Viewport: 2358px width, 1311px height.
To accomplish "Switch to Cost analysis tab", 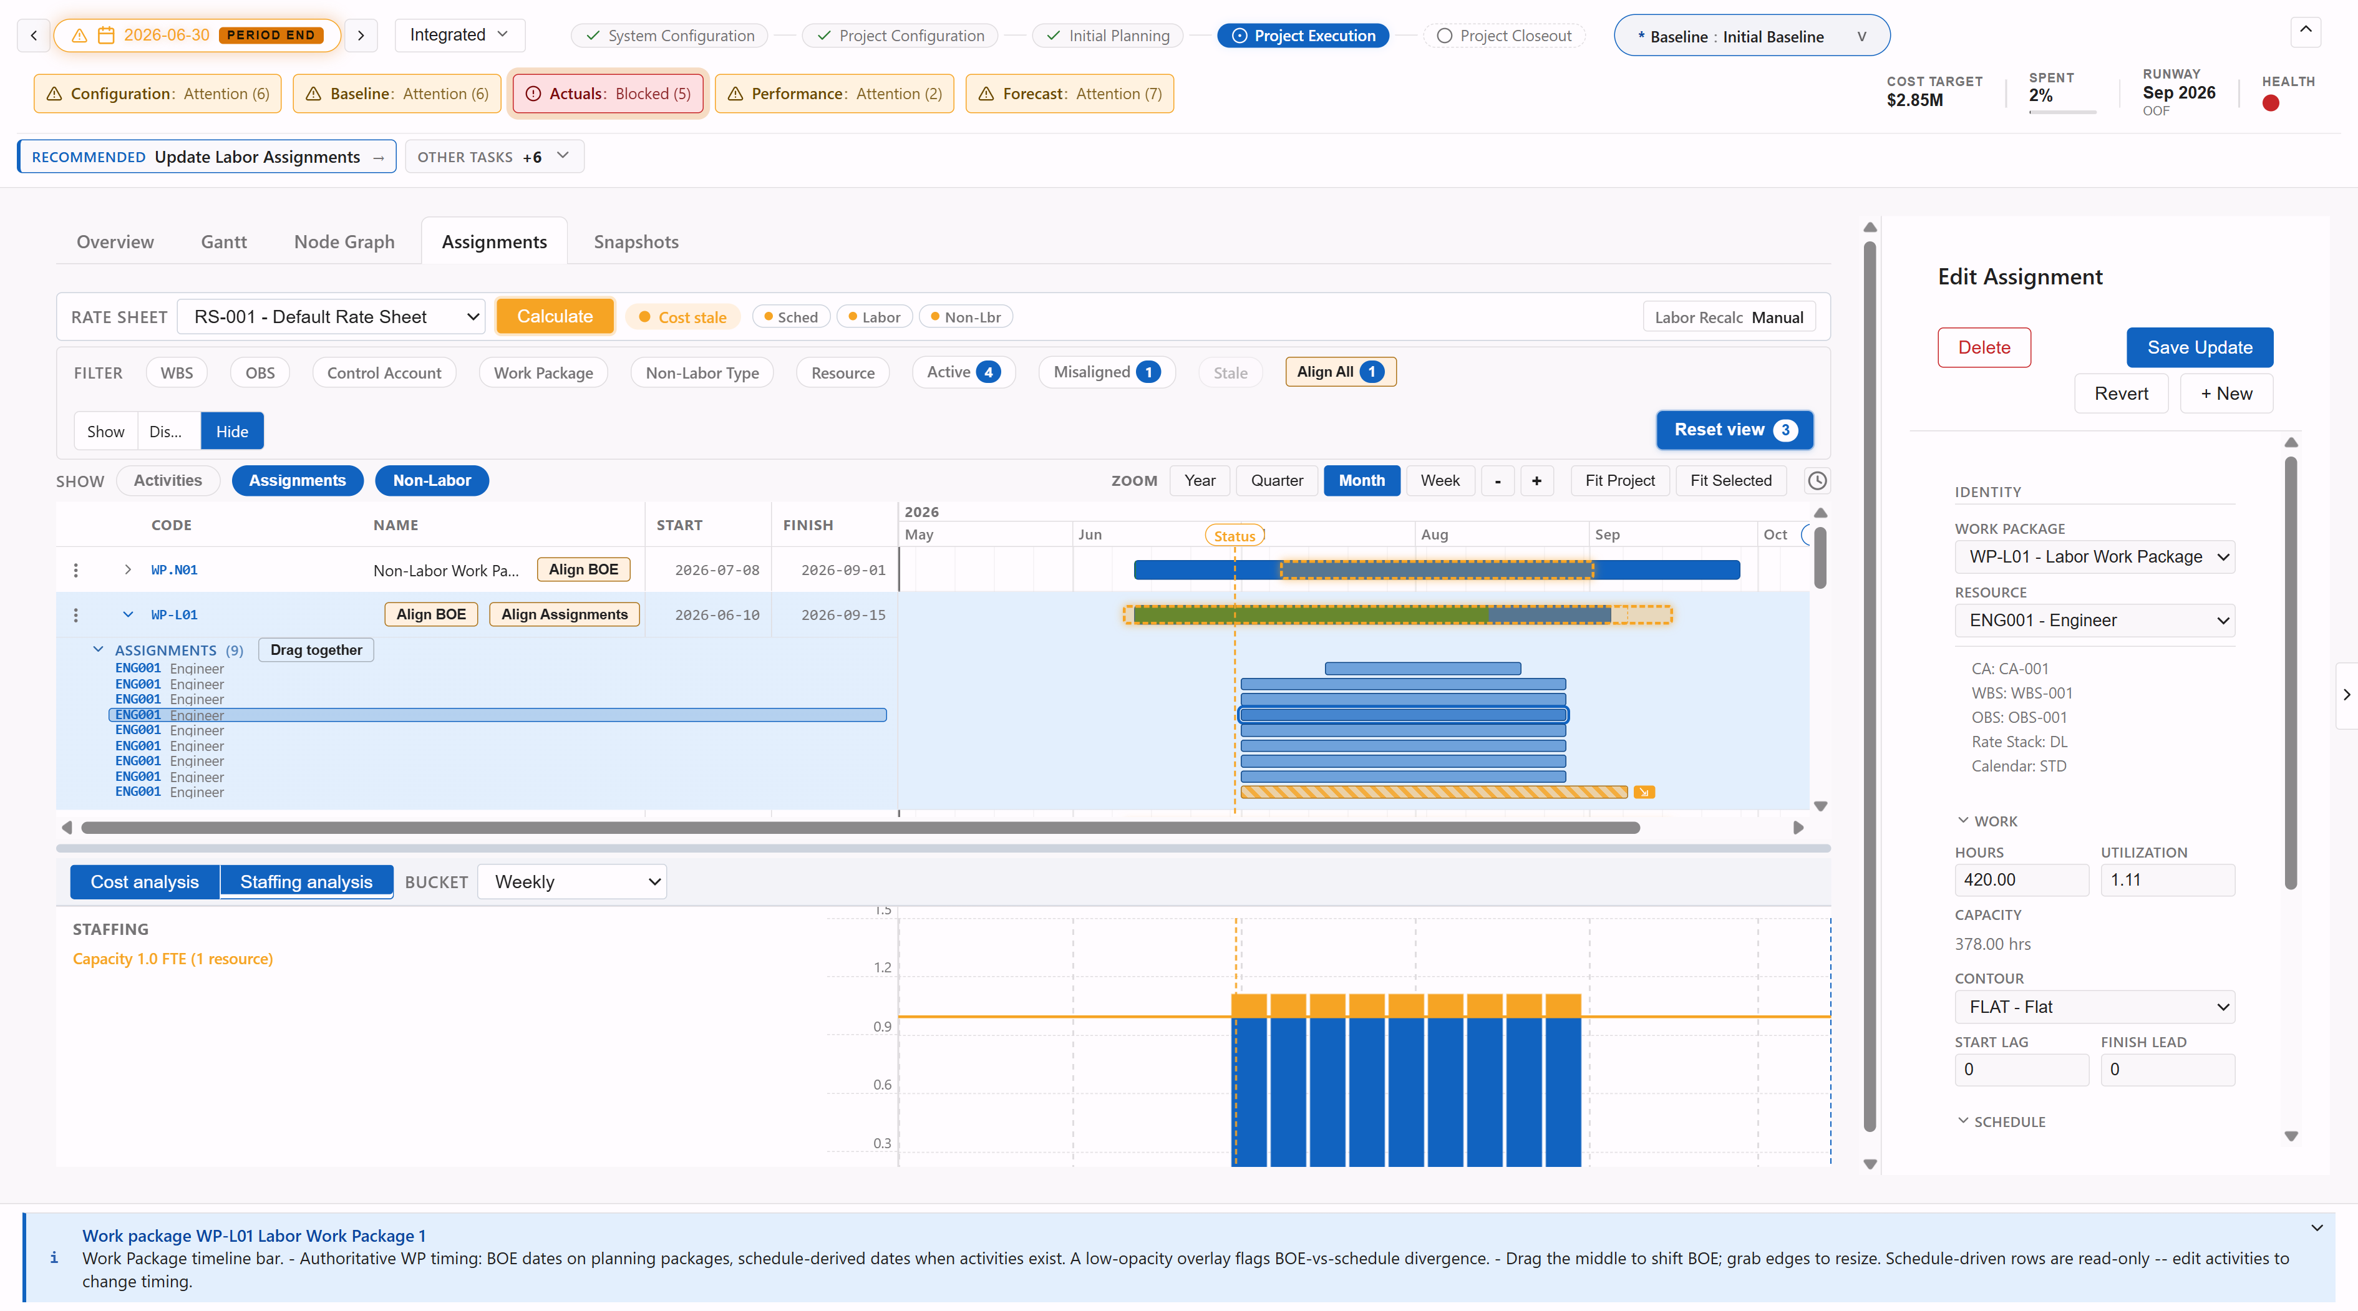I will click(145, 882).
